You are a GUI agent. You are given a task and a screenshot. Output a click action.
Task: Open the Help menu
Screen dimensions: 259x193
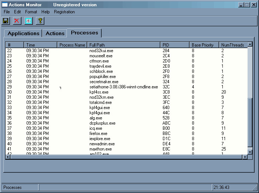(45, 12)
